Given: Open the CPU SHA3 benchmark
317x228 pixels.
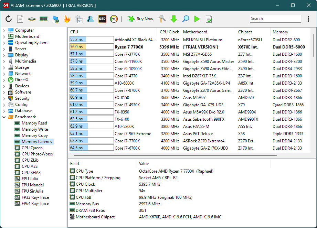Looking at the screenshot, I should pyautogui.click(x=31, y=173).
